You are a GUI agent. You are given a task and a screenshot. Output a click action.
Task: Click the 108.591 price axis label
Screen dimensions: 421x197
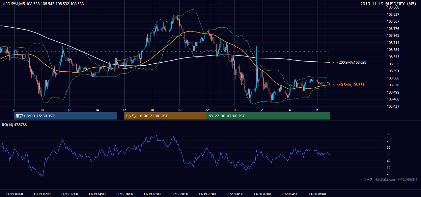[394, 71]
